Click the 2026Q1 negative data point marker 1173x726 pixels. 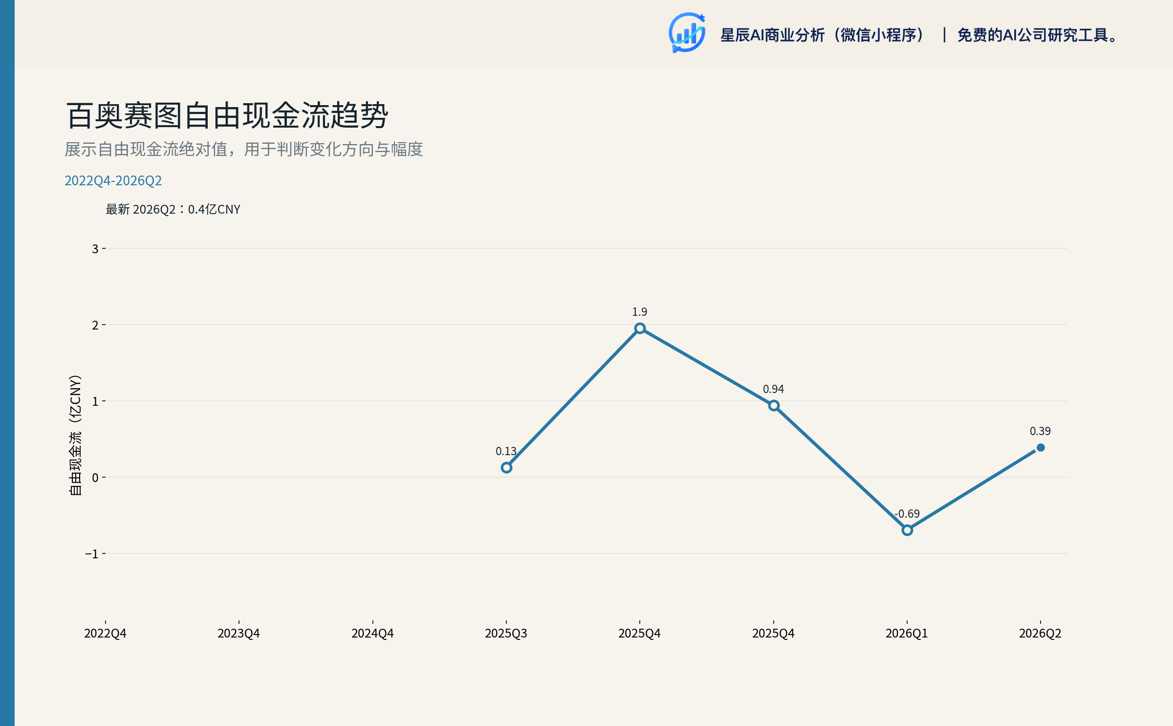[x=907, y=530]
